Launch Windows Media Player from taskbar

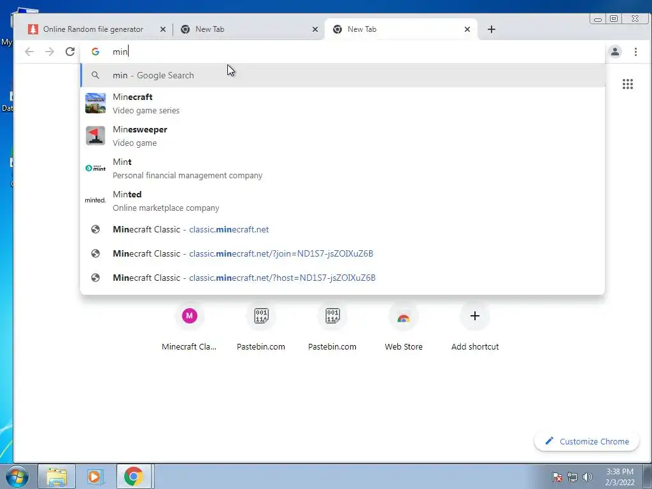(x=94, y=476)
